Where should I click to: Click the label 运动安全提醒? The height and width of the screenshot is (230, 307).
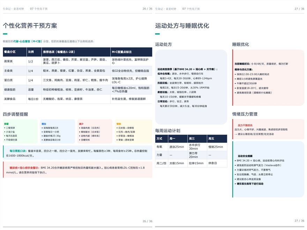[x=245, y=156]
